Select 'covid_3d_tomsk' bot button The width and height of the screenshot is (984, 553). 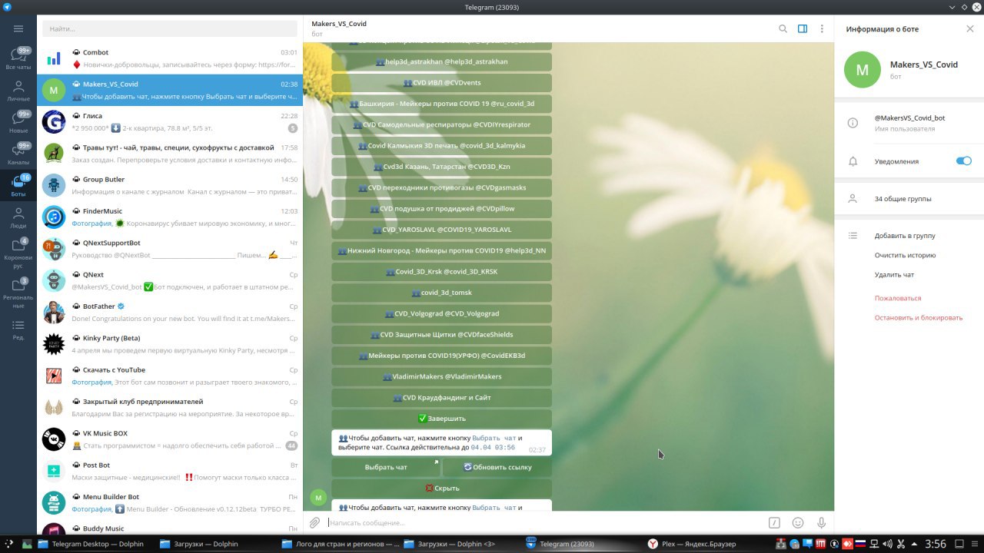(x=441, y=293)
